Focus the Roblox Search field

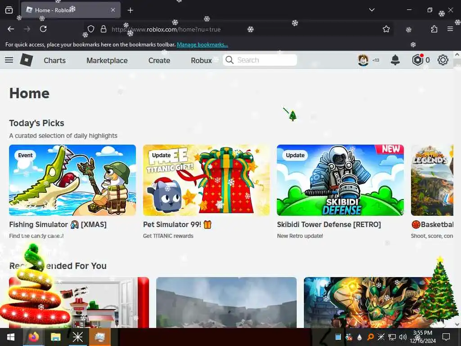(260, 60)
